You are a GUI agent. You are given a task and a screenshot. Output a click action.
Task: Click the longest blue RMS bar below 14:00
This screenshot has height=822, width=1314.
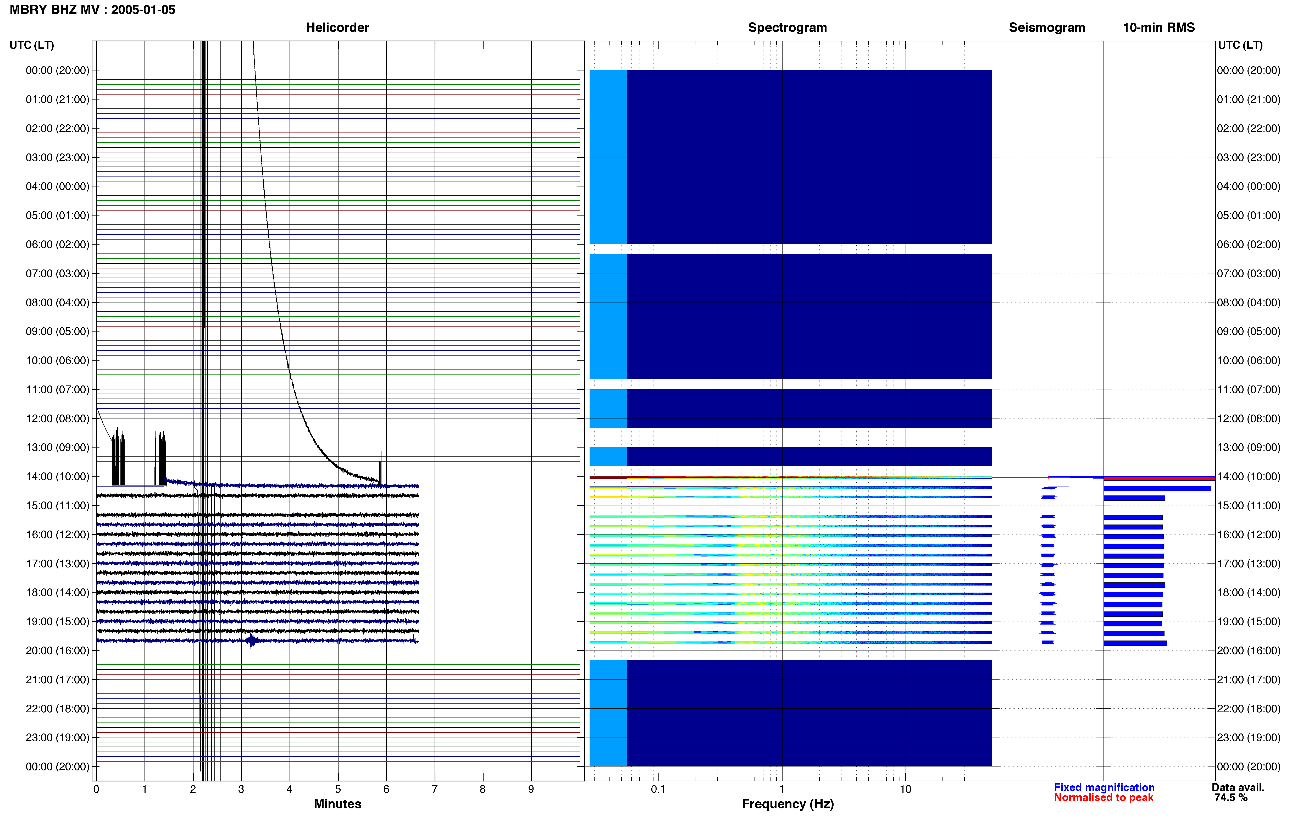point(1157,488)
